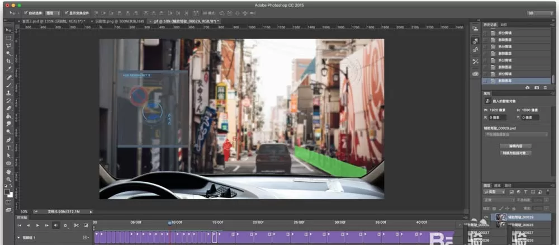Select the Lasso tool

[x=8, y=46]
